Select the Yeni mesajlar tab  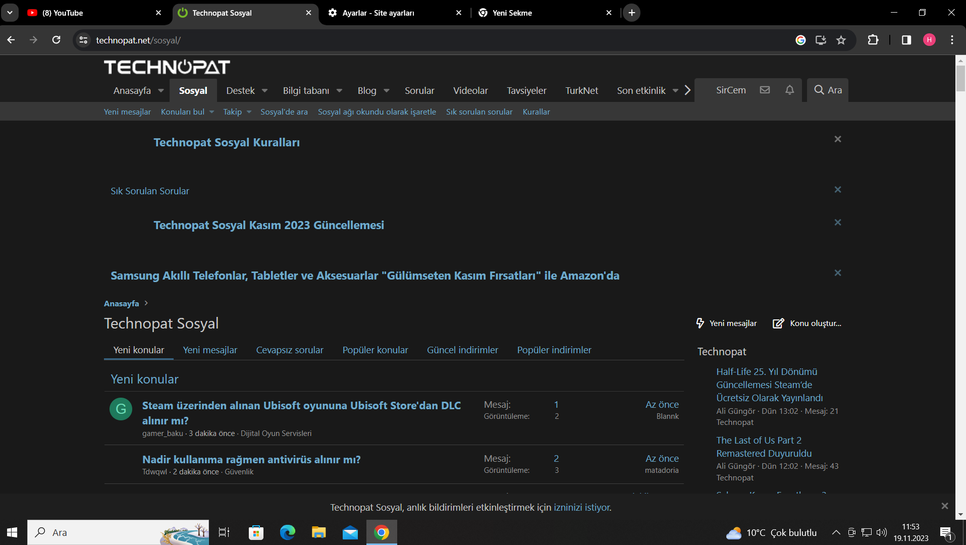(210, 350)
